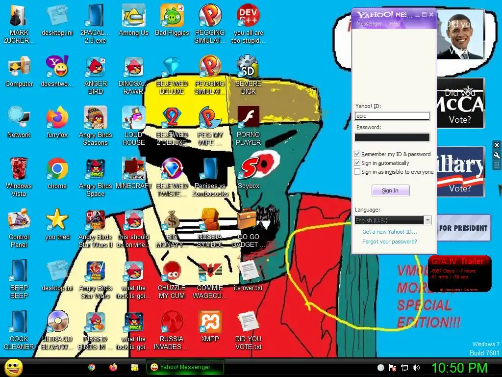Image resolution: width=502 pixels, height=377 pixels.
Task: Open the its over.txt file
Action: pos(249,275)
